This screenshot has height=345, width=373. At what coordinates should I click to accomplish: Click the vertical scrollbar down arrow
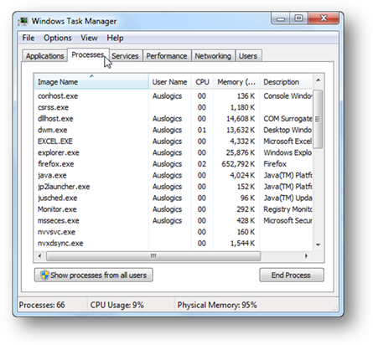pyautogui.click(x=318, y=245)
